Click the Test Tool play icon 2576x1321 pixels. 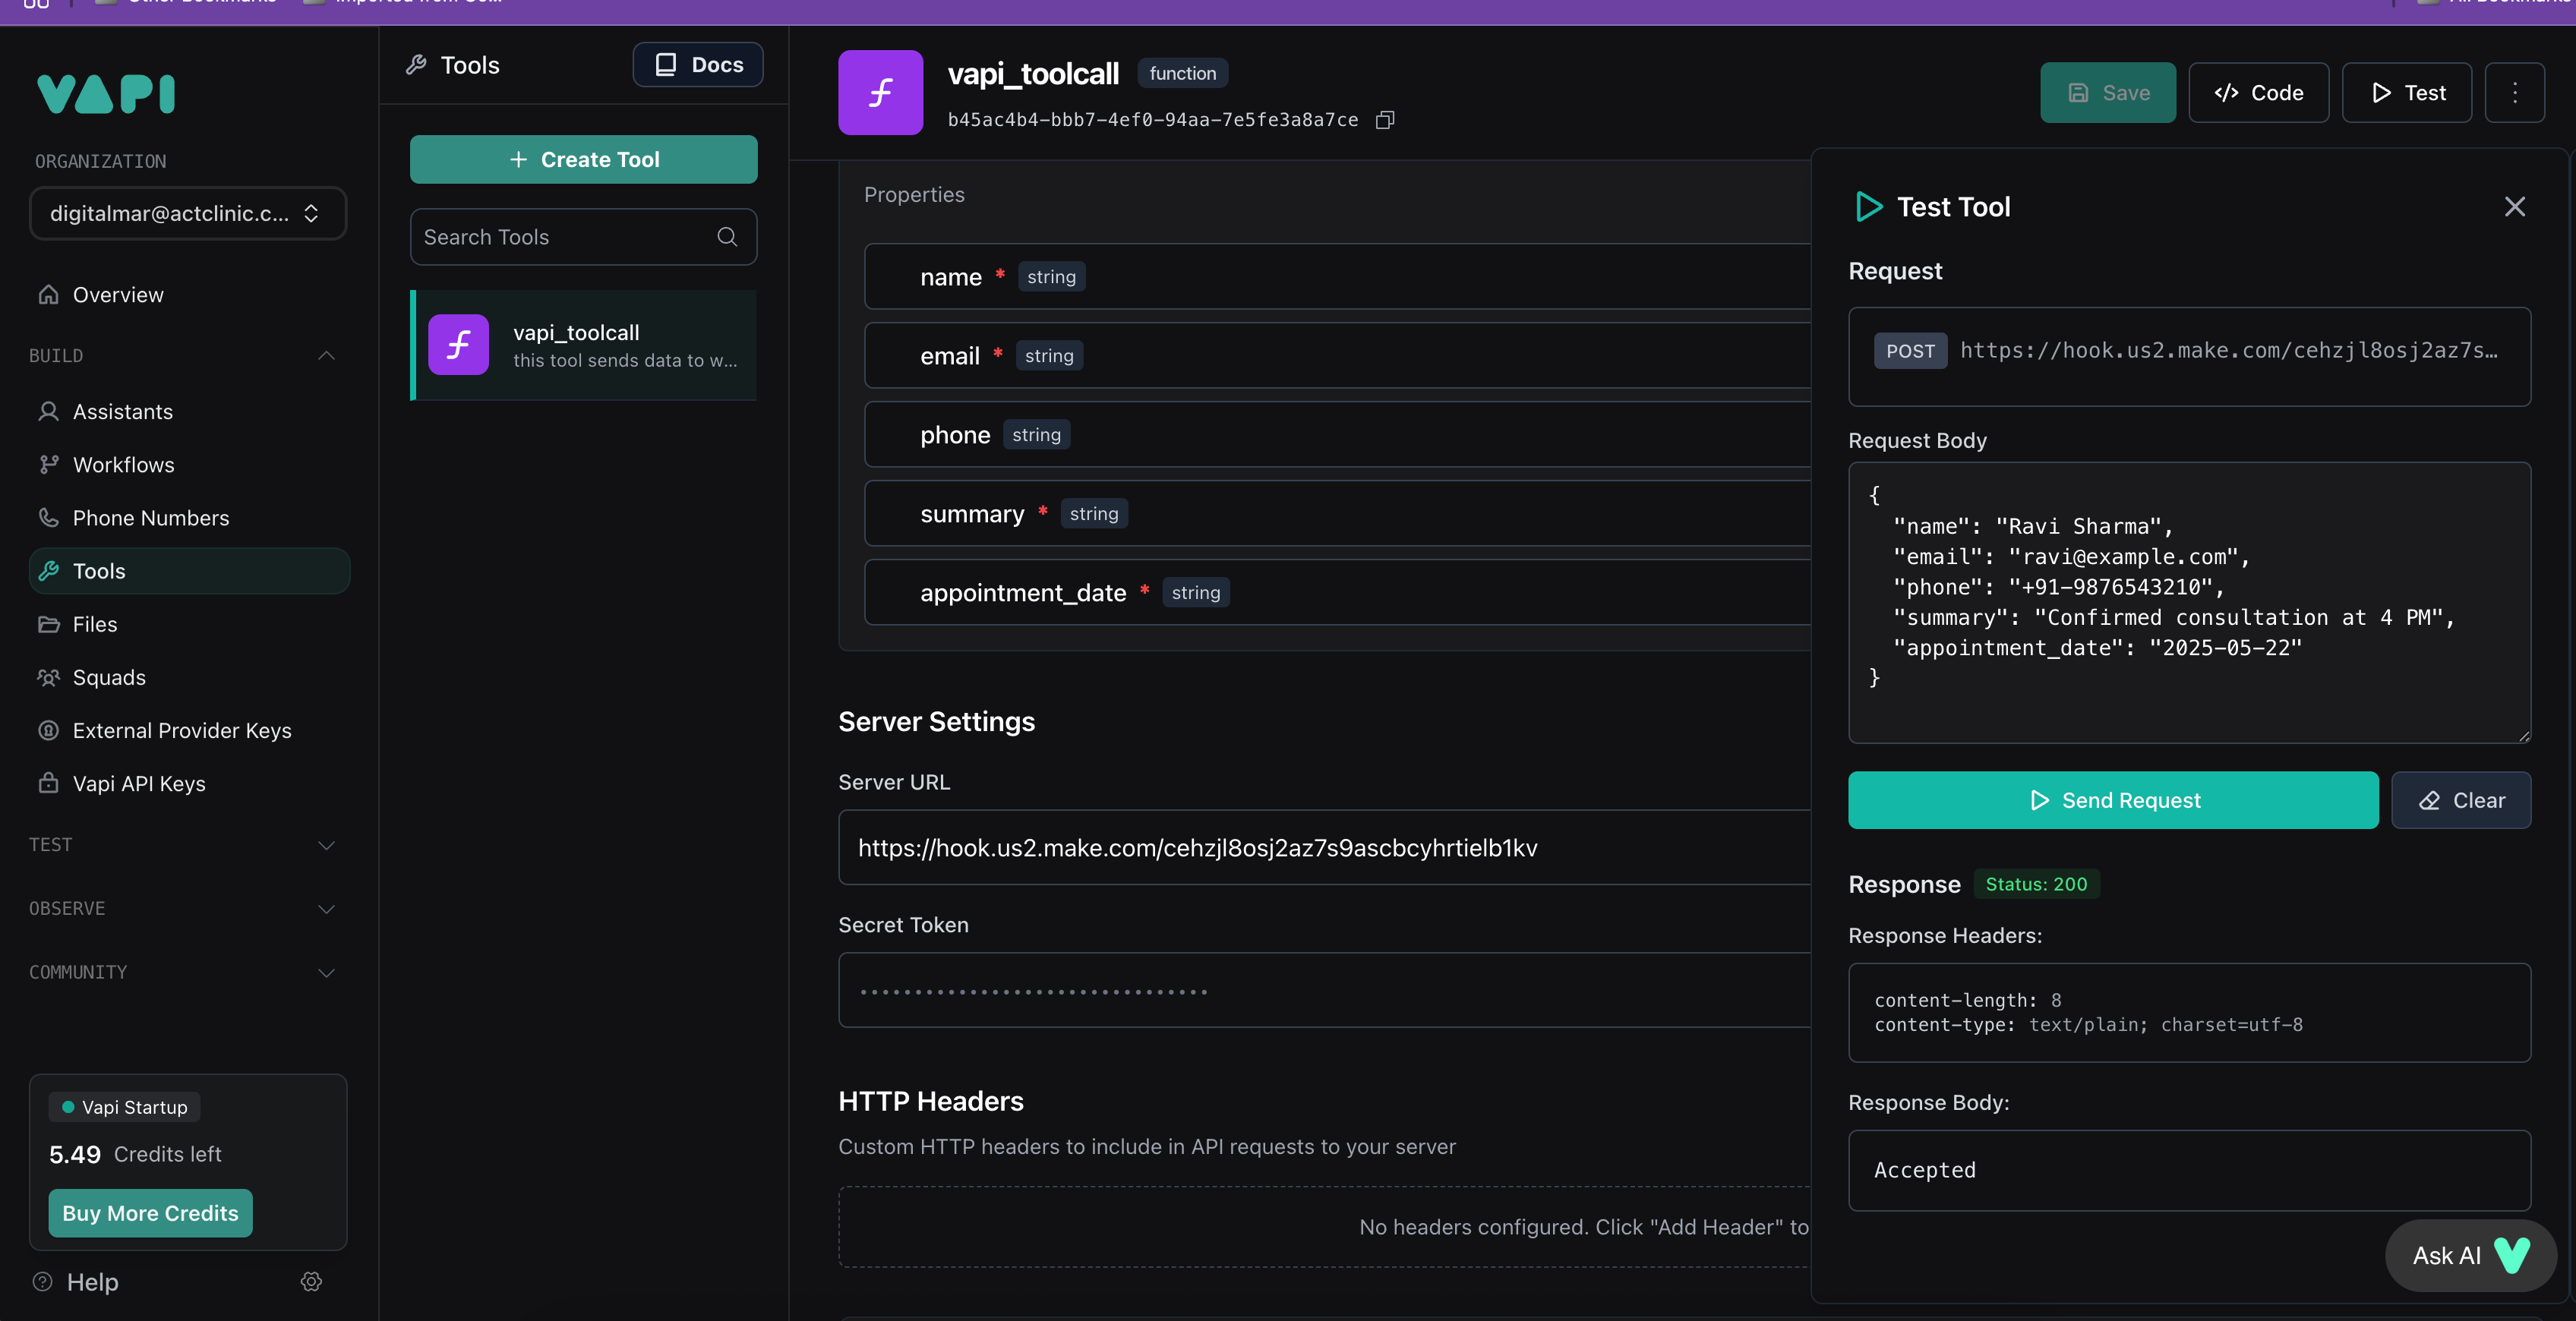coord(1868,207)
